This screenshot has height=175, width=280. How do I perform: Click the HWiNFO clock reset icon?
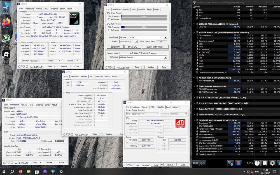[257, 163]
